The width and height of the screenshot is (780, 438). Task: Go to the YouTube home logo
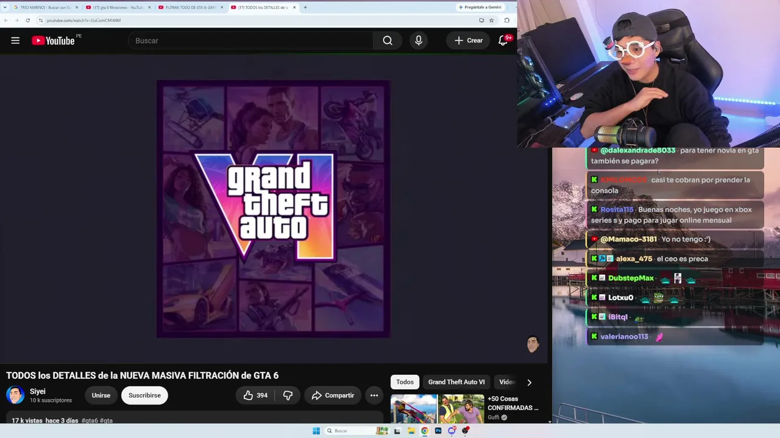53,41
